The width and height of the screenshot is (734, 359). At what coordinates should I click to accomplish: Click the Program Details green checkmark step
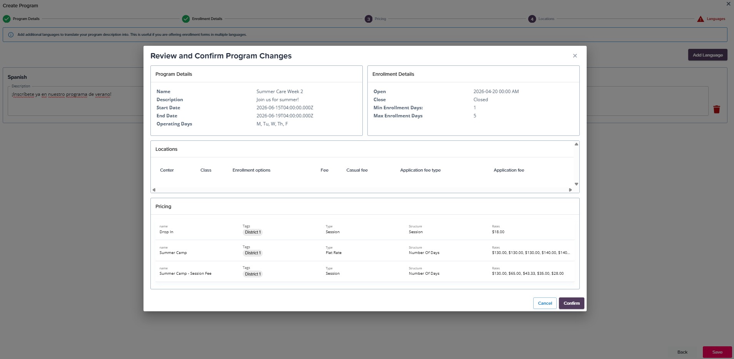click(x=7, y=19)
